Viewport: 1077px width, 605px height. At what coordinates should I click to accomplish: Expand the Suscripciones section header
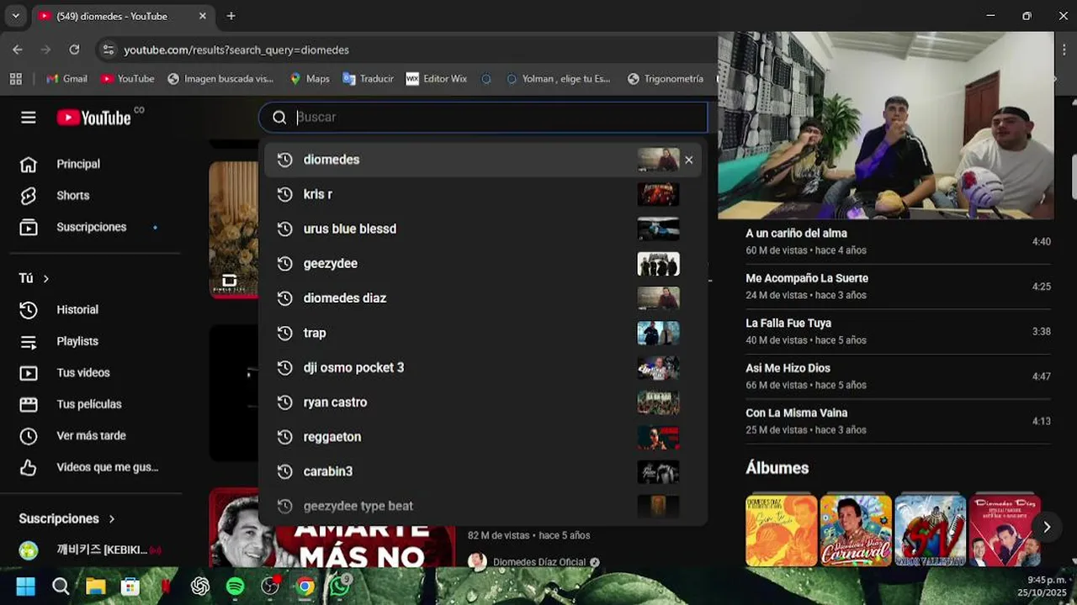click(67, 518)
